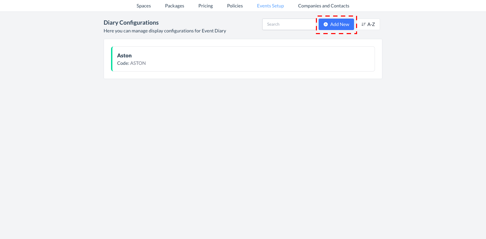The image size is (486, 239).
Task: Click the white panel surrounding Aston card
Action: [243, 75]
